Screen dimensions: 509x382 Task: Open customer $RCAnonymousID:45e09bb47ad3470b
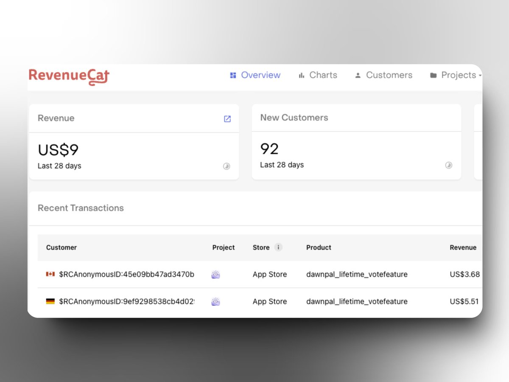[x=126, y=275]
